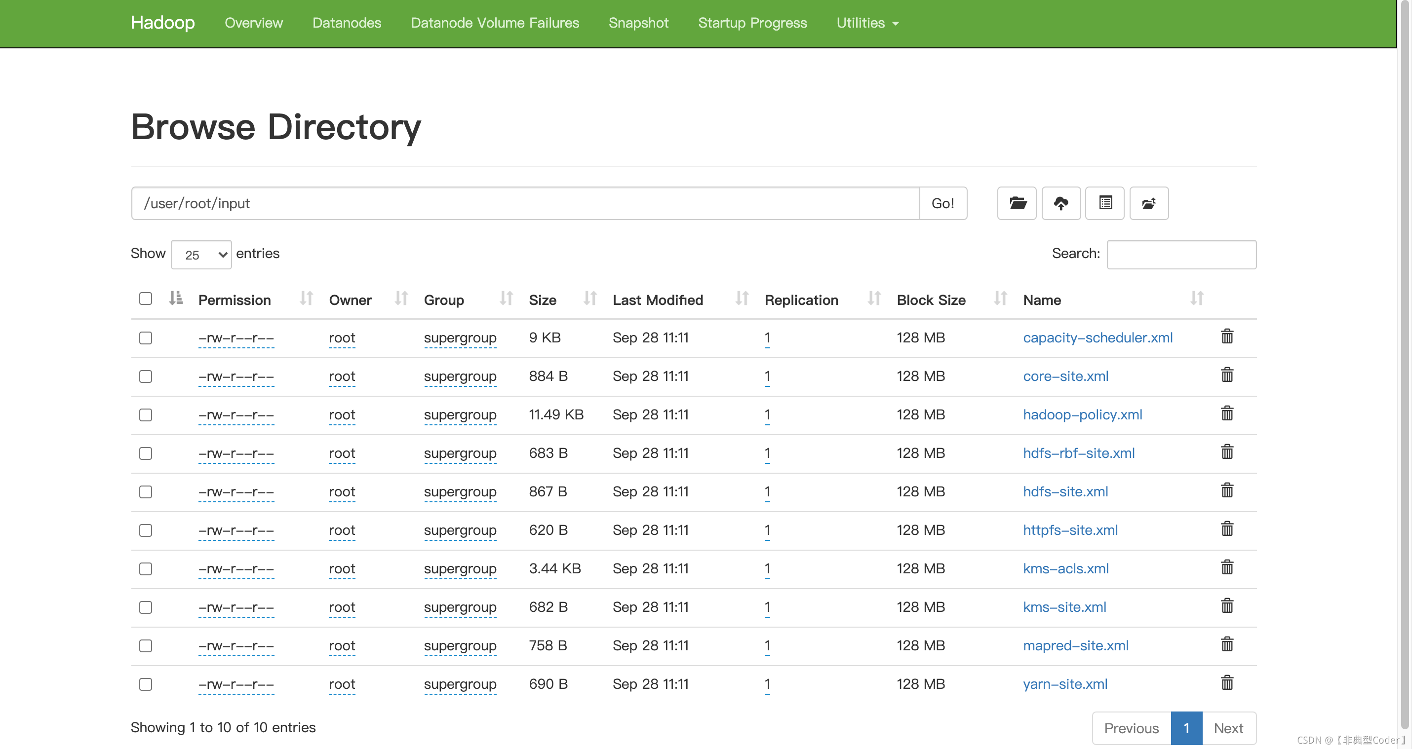
Task: Delete capacity-scheduler.xml using trash icon
Action: 1227,337
